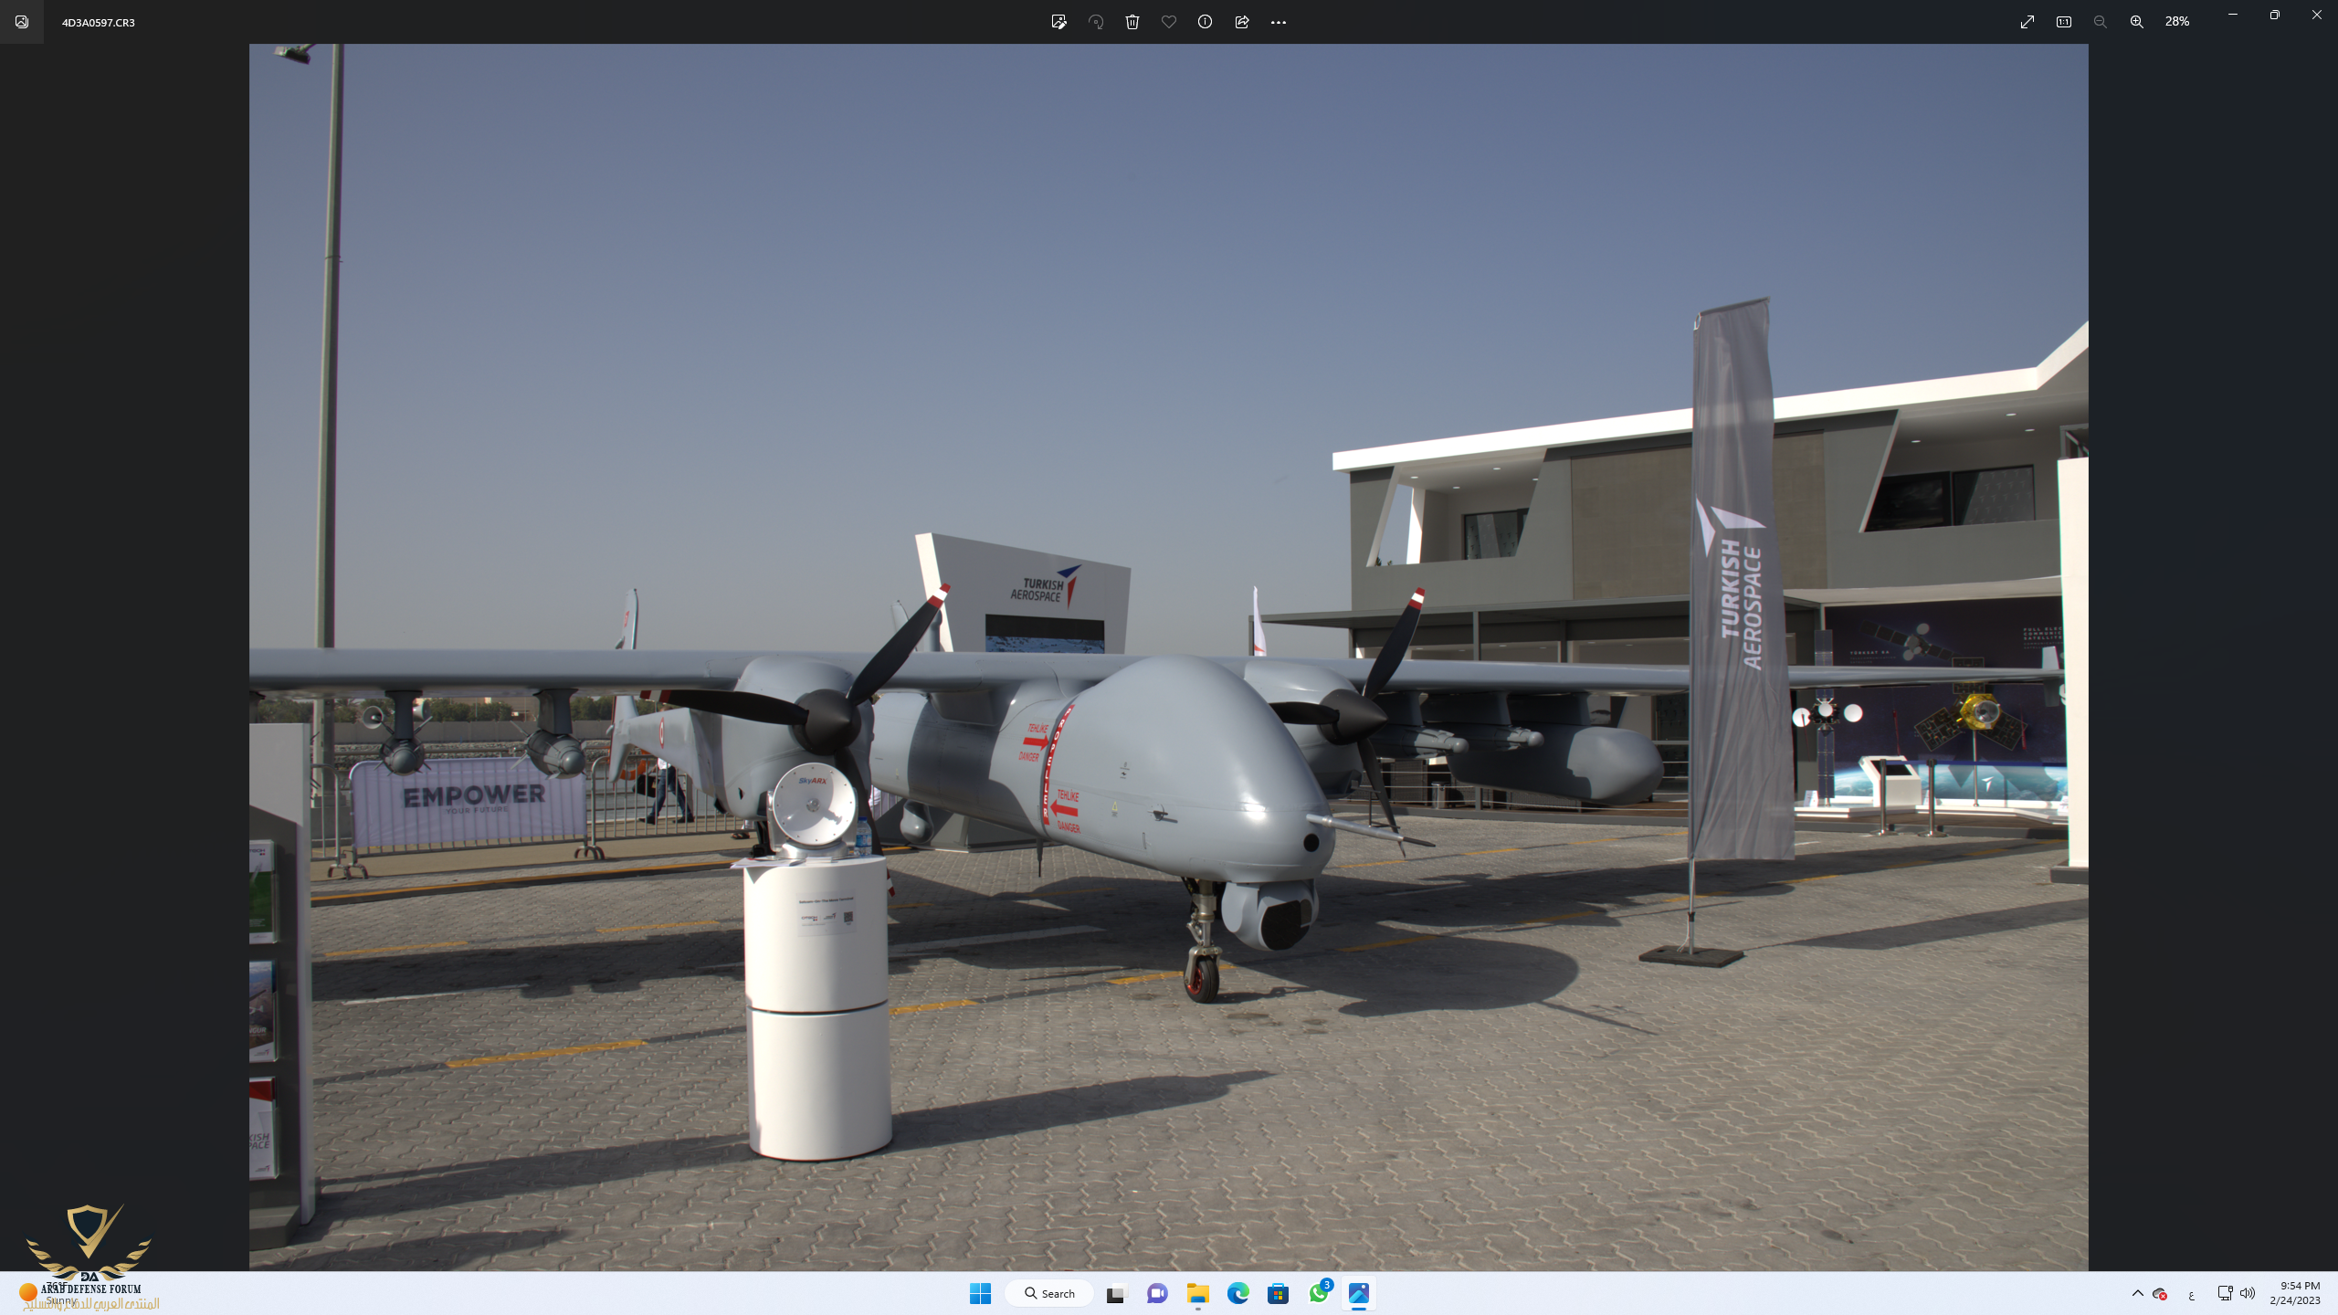This screenshot has height=1315, width=2338.
Task: Click the Edit image icon
Action: [x=1058, y=22]
